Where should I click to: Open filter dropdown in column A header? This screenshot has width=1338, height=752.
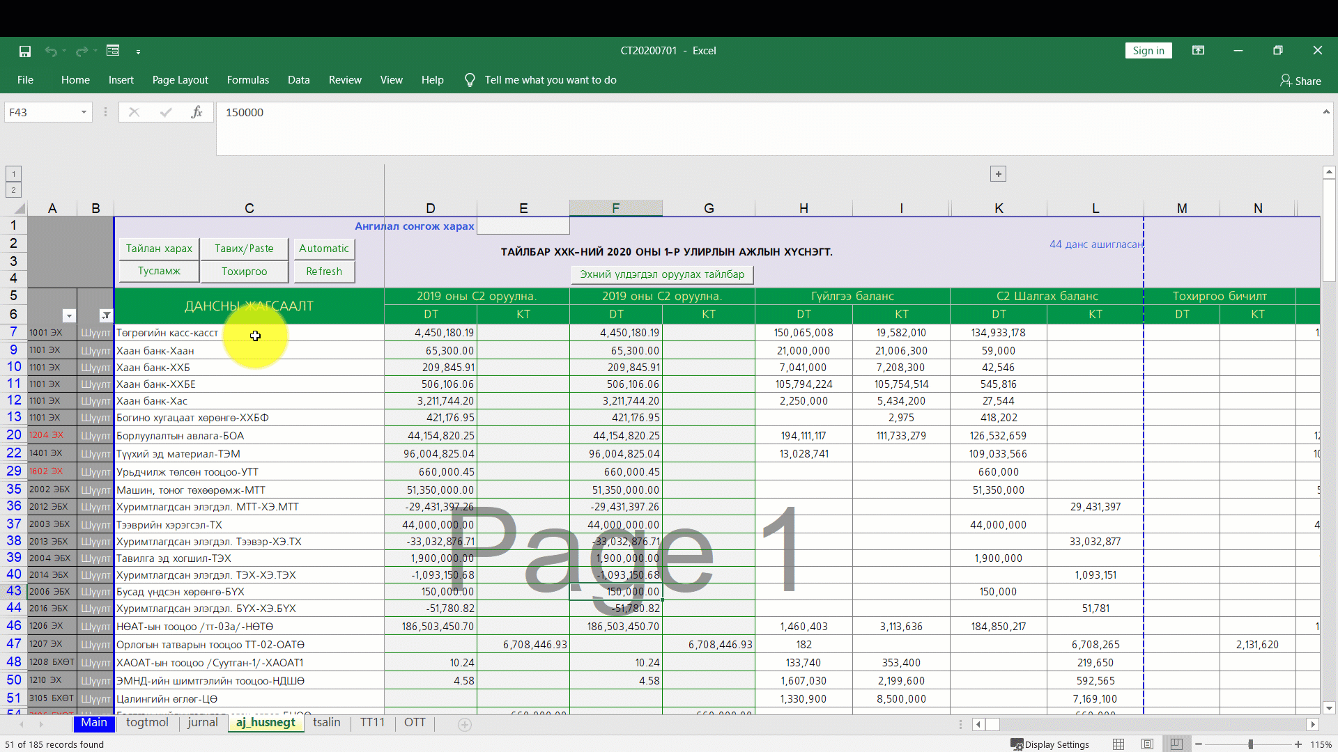tap(68, 315)
